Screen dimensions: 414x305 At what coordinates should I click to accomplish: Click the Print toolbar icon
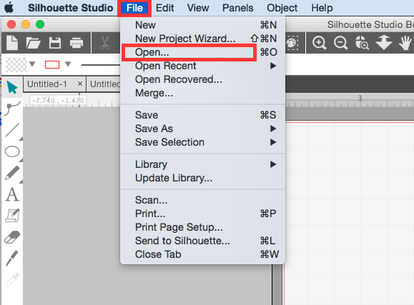(x=77, y=43)
